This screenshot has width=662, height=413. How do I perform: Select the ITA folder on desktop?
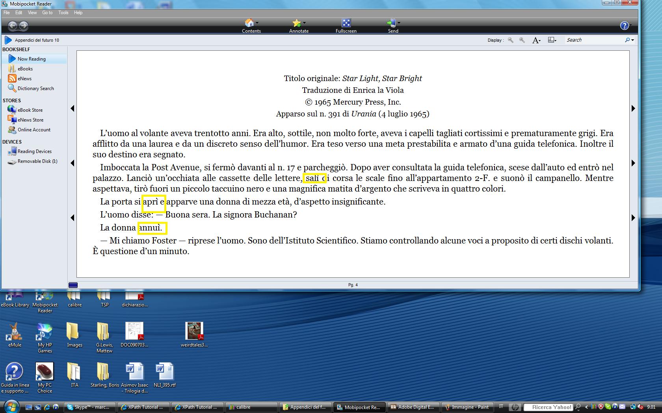[x=74, y=375]
